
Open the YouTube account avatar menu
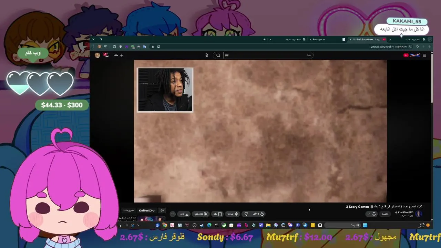tap(97, 55)
